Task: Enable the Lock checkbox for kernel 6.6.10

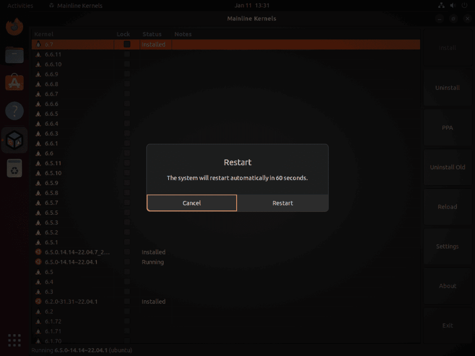Action: (x=127, y=64)
